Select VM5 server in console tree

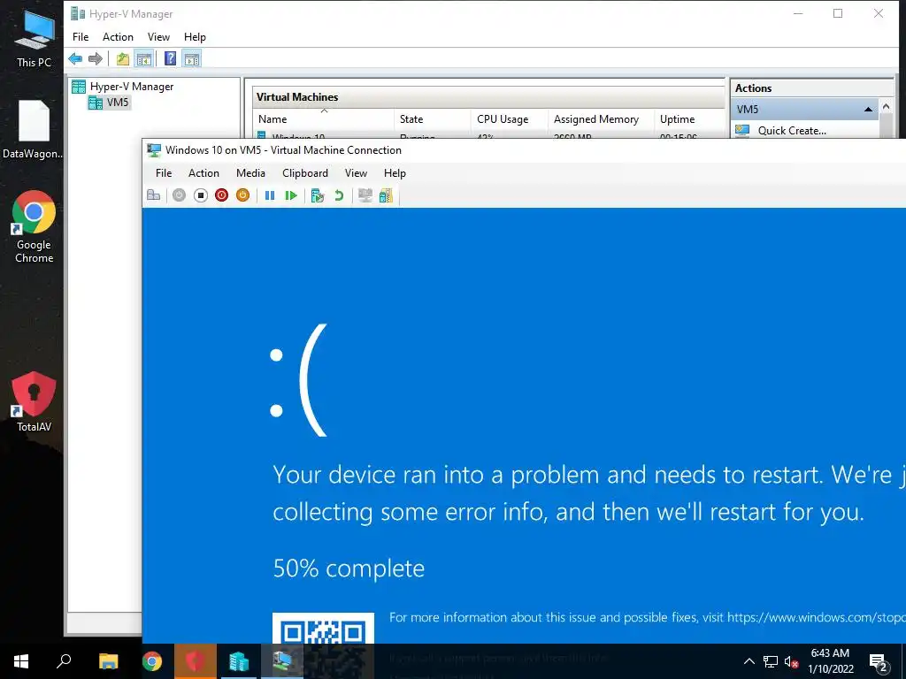[x=109, y=103]
